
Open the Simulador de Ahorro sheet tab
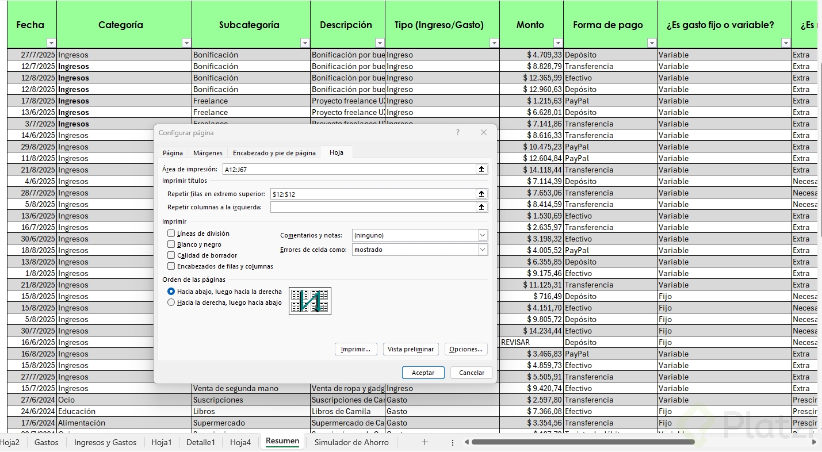tap(351, 442)
